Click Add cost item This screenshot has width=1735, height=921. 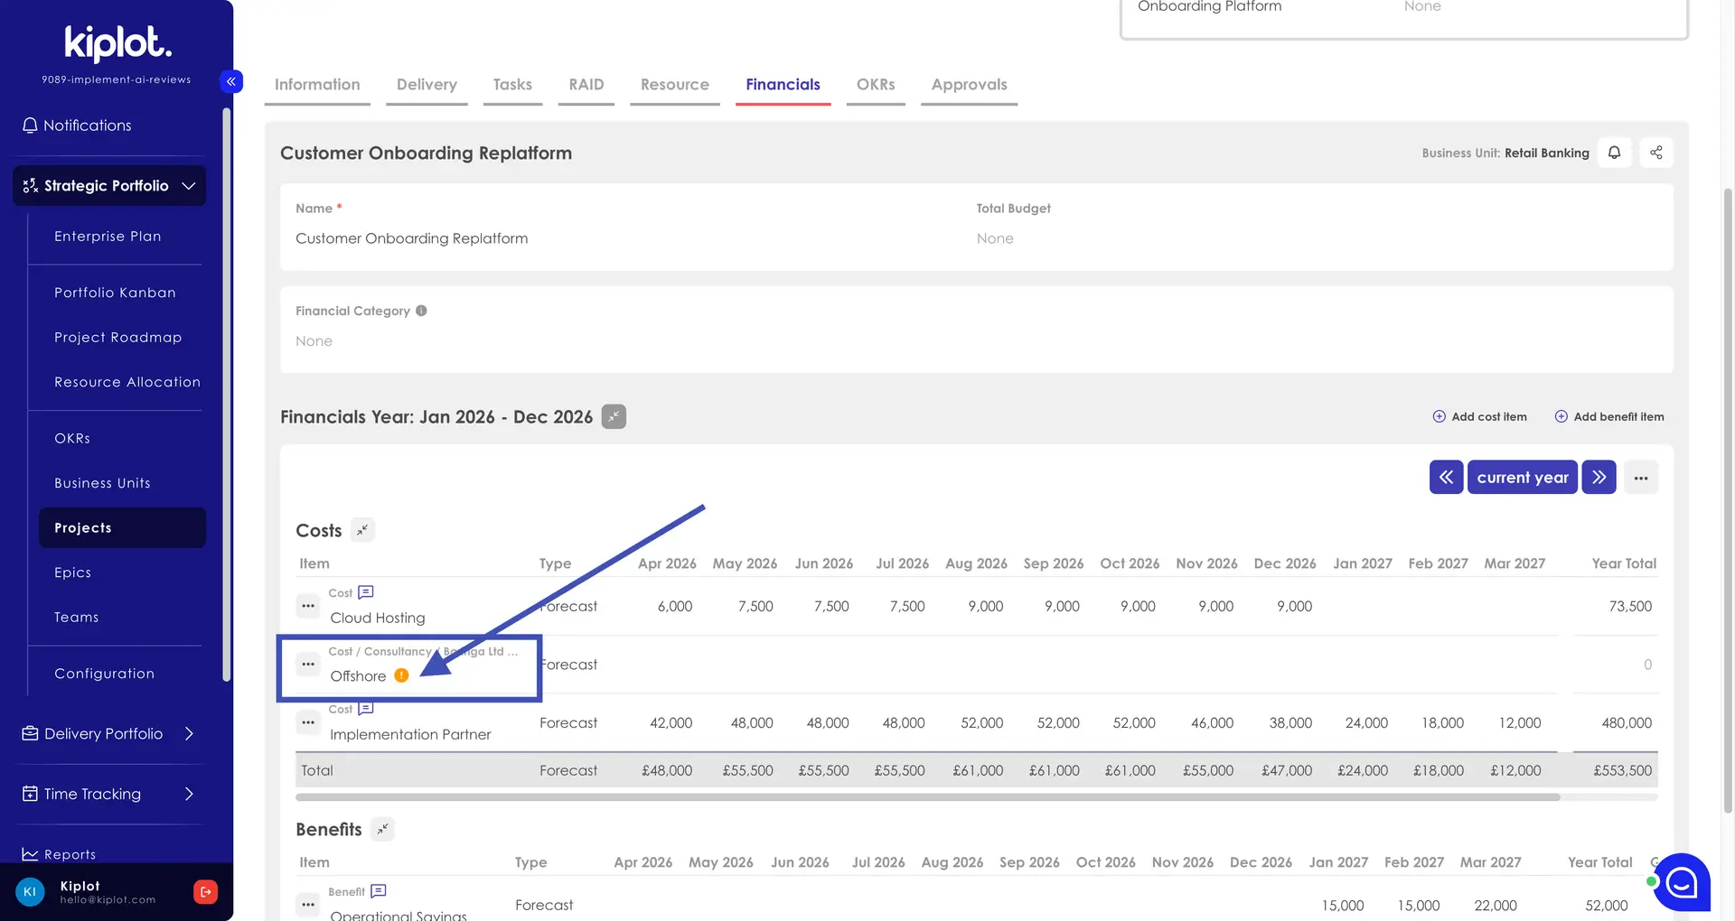click(x=1479, y=416)
